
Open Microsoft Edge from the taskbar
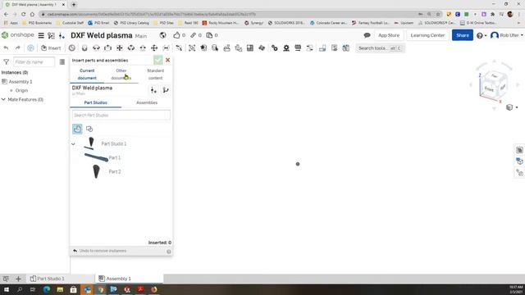point(46,289)
